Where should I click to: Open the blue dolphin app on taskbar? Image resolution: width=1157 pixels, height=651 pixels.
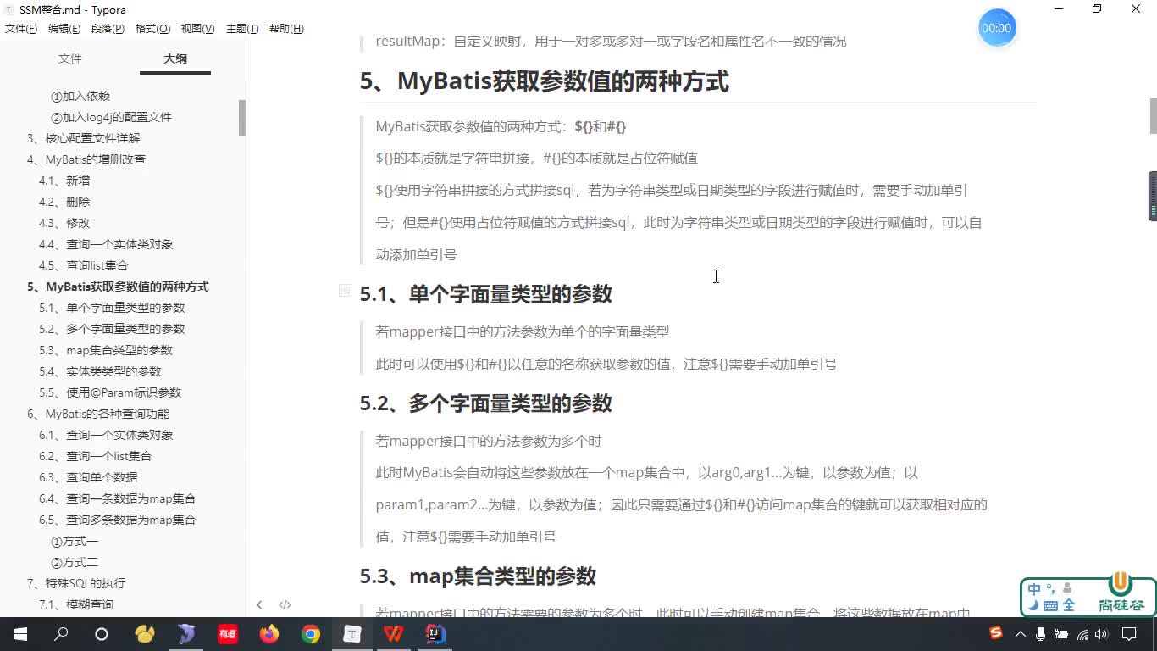pyautogui.click(x=186, y=634)
